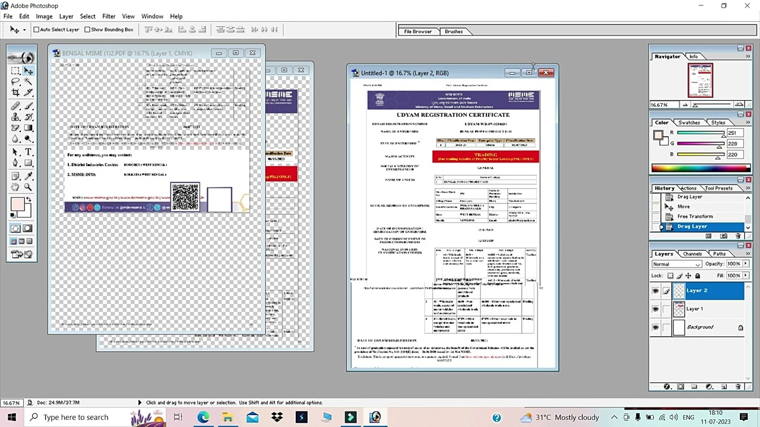Open the Brushes palette tab
The height and width of the screenshot is (427, 760).
click(454, 31)
